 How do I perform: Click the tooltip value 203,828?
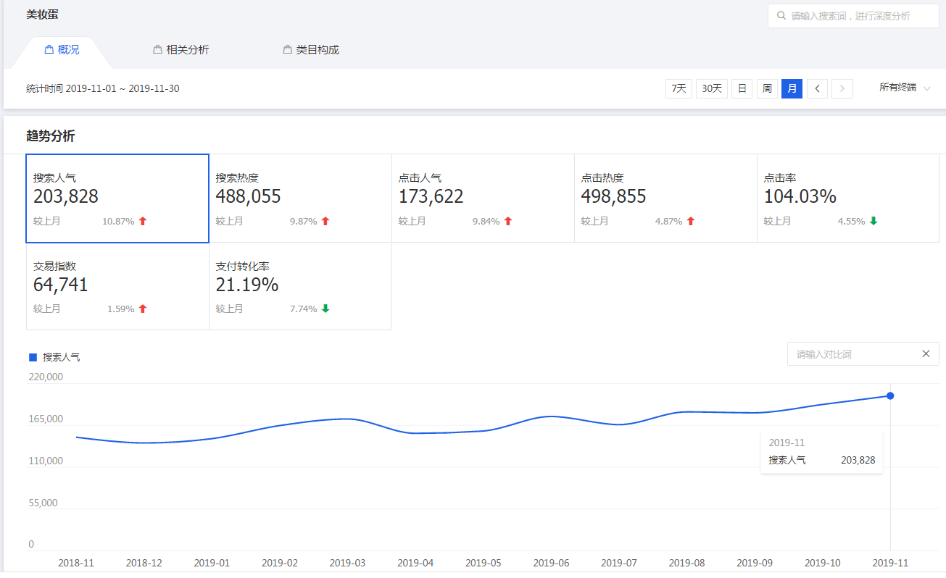858,460
